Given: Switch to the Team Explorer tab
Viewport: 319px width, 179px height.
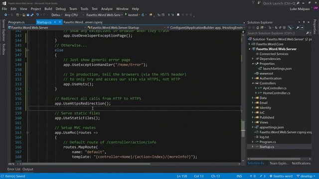Looking at the screenshot, I should (279, 163).
